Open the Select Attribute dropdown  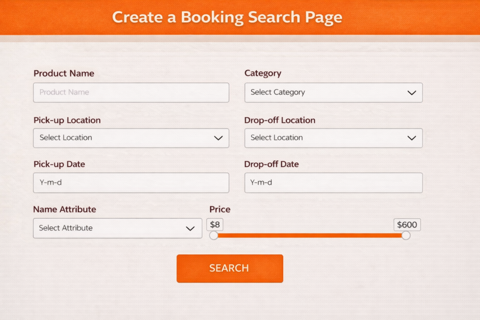coord(118,228)
